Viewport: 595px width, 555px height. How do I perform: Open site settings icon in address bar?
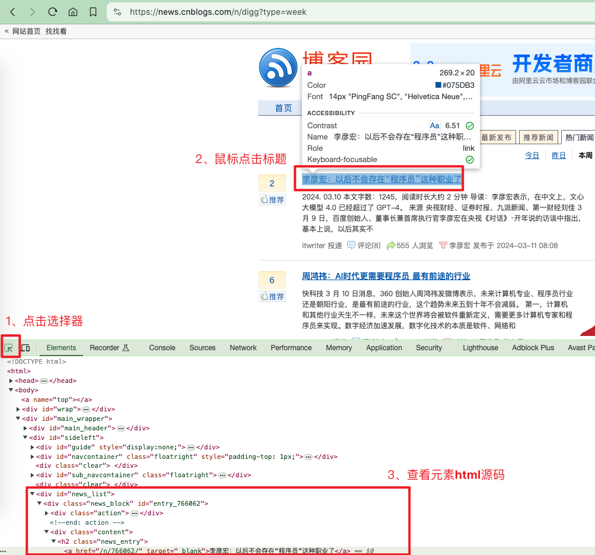117,12
